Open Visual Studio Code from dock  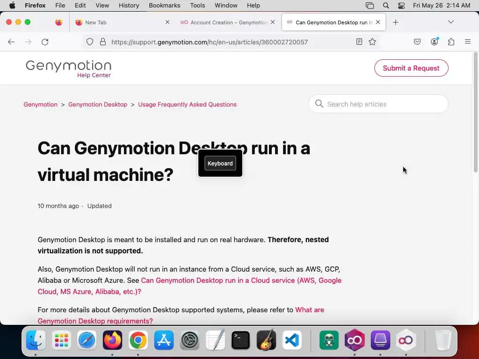point(292,340)
